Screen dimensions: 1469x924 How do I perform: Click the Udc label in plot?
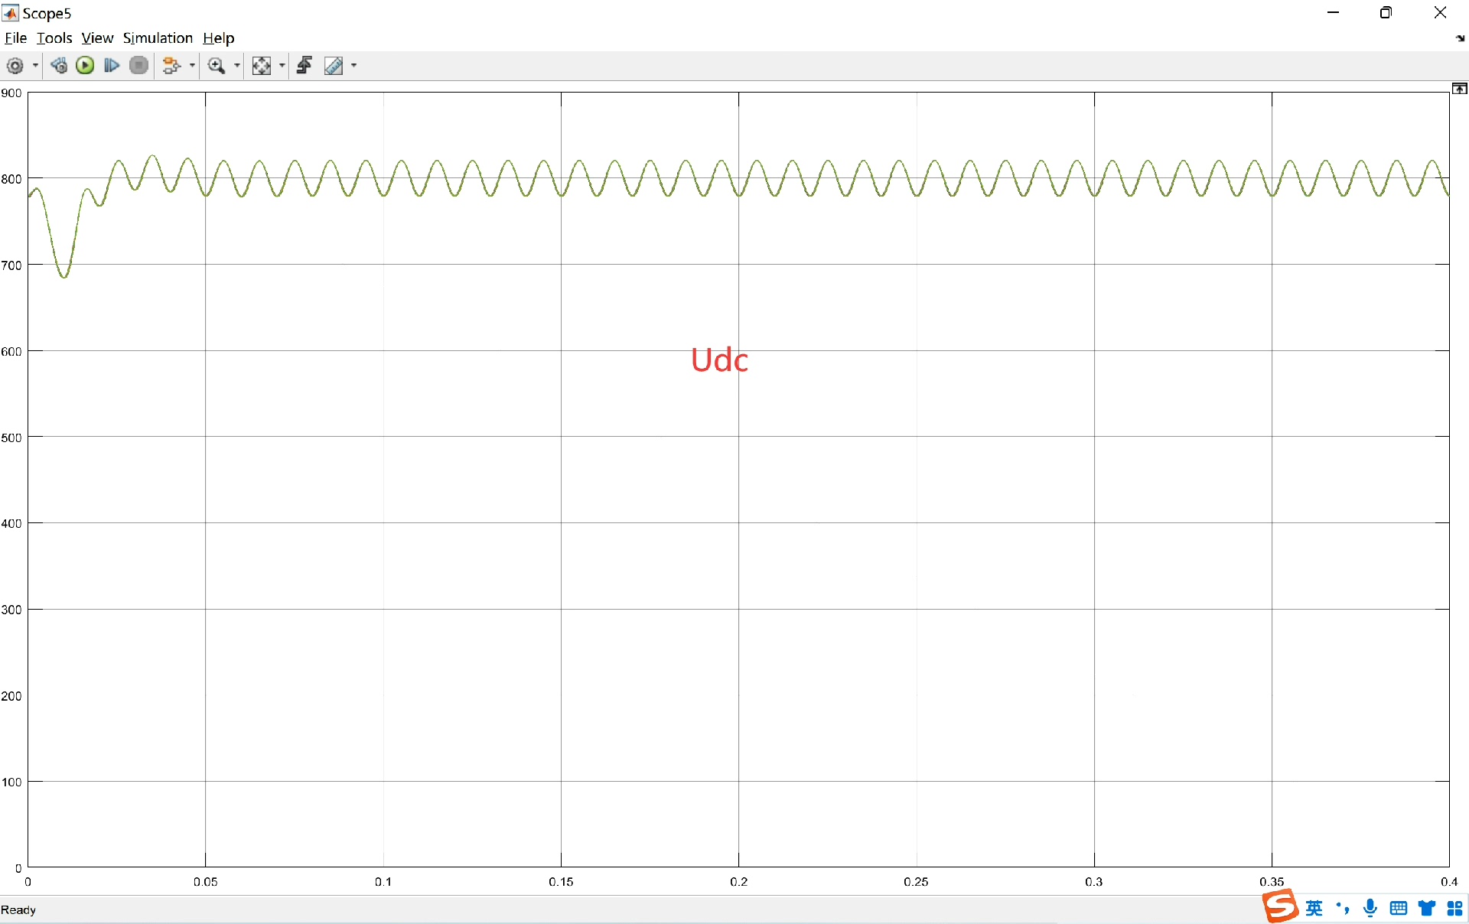pyautogui.click(x=719, y=360)
